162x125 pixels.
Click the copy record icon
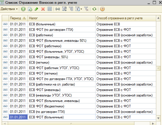tap(30, 9)
